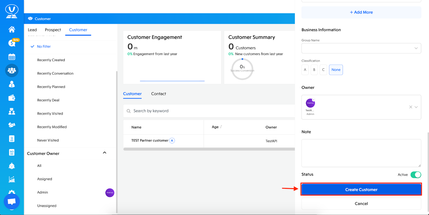Filter by Recently Modified

tap(52, 127)
